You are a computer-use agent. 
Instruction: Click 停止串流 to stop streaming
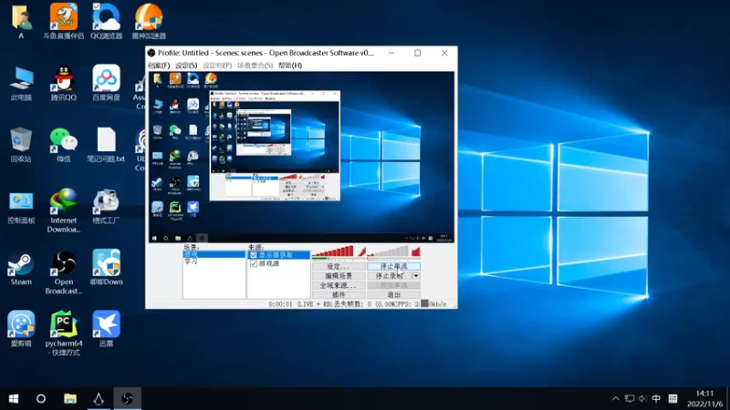point(393,267)
